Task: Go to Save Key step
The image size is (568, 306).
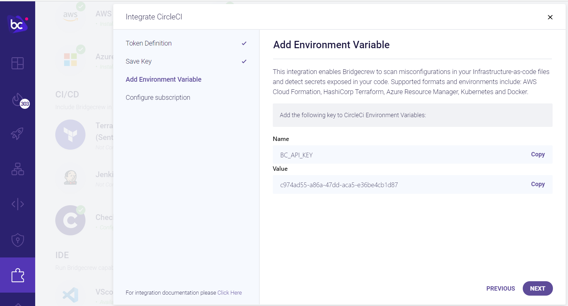Action: tap(138, 61)
